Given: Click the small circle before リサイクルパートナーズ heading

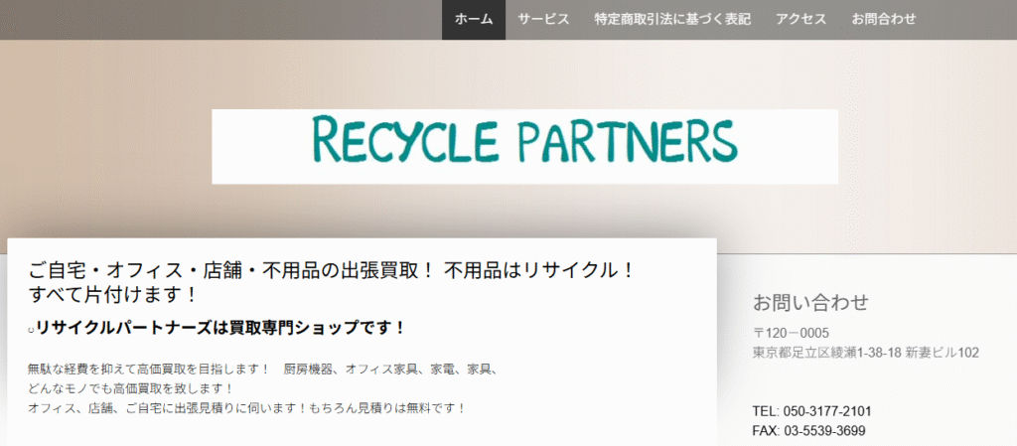Looking at the screenshot, I should (x=31, y=330).
